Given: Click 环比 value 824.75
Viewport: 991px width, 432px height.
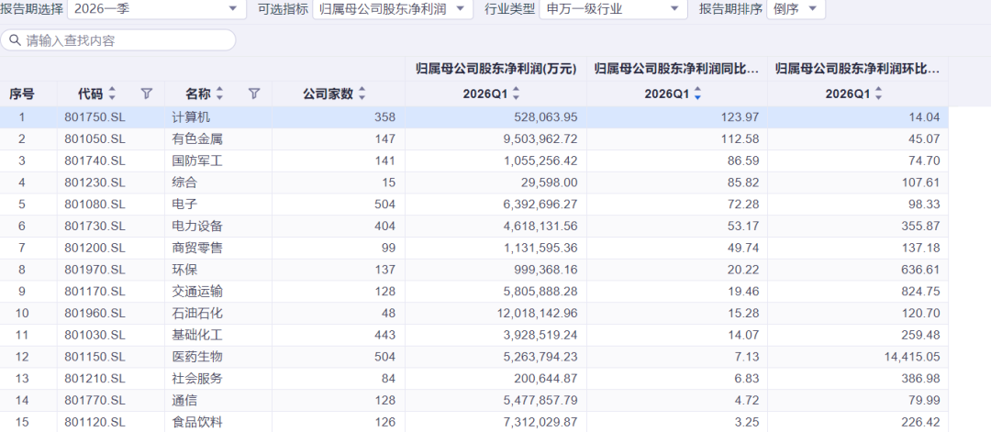Looking at the screenshot, I should [x=923, y=292].
